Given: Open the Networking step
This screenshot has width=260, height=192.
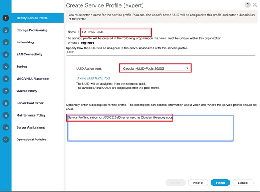Looking at the screenshot, I should (25, 42).
